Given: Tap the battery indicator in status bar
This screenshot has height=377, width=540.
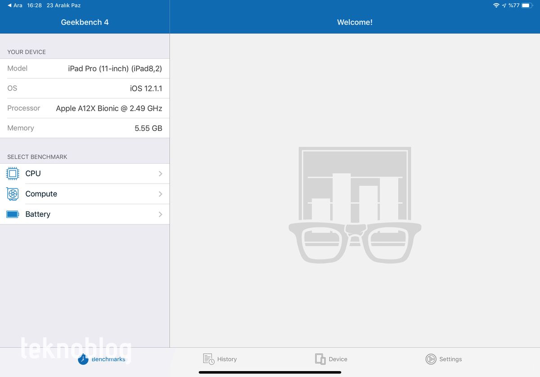Looking at the screenshot, I should tap(527, 5).
